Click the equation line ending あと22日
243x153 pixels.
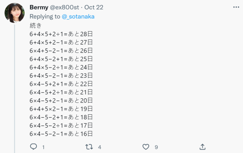pos(61,84)
